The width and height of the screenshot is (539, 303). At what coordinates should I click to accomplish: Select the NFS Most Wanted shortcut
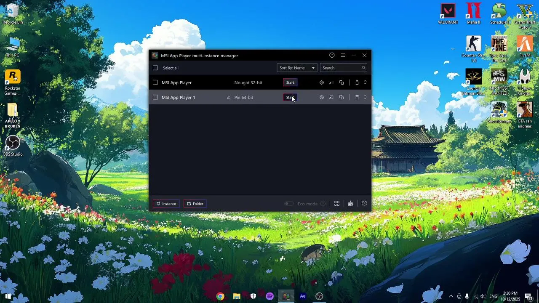point(499,82)
